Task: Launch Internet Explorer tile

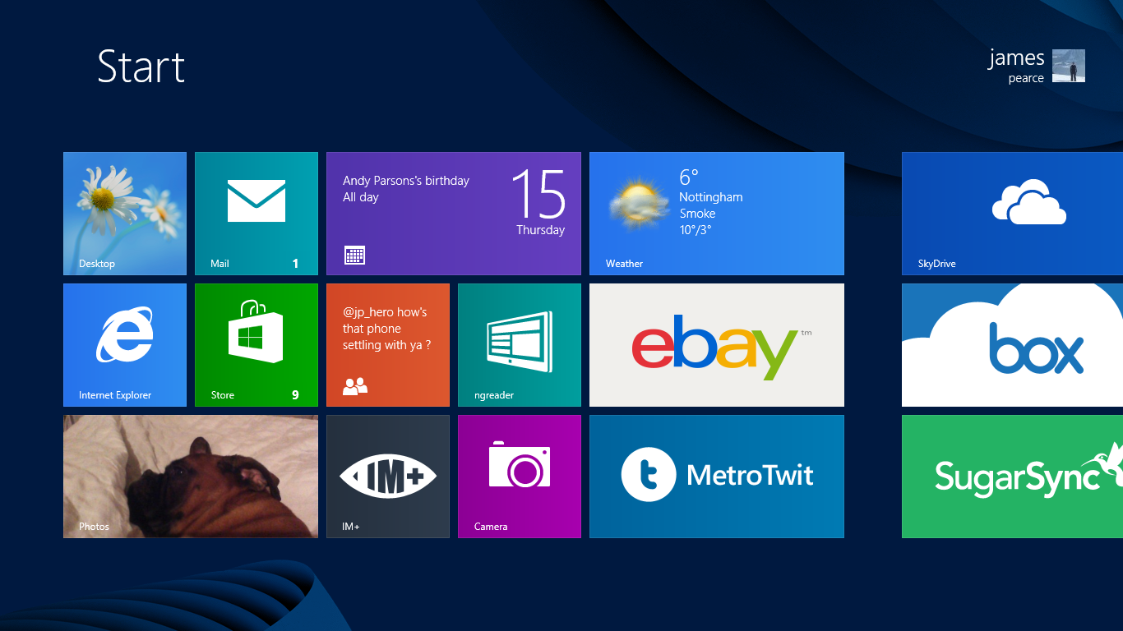Action: pos(125,345)
